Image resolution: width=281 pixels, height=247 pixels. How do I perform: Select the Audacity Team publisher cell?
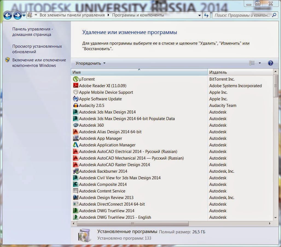223,105
